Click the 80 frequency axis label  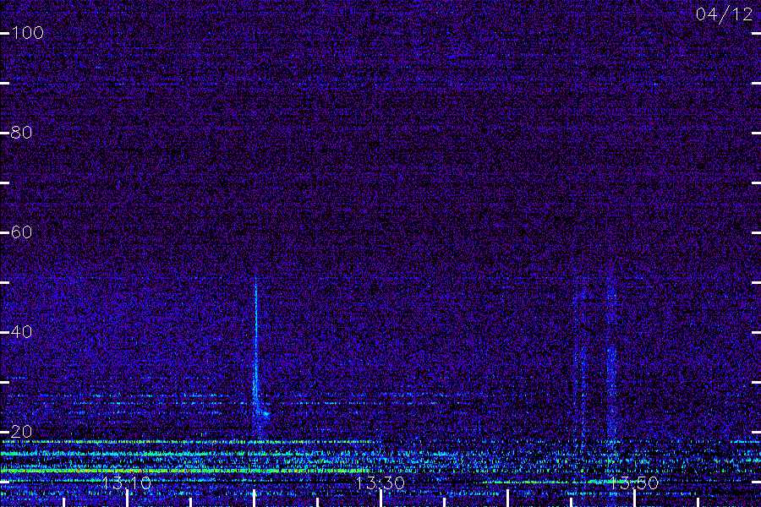click(x=21, y=133)
